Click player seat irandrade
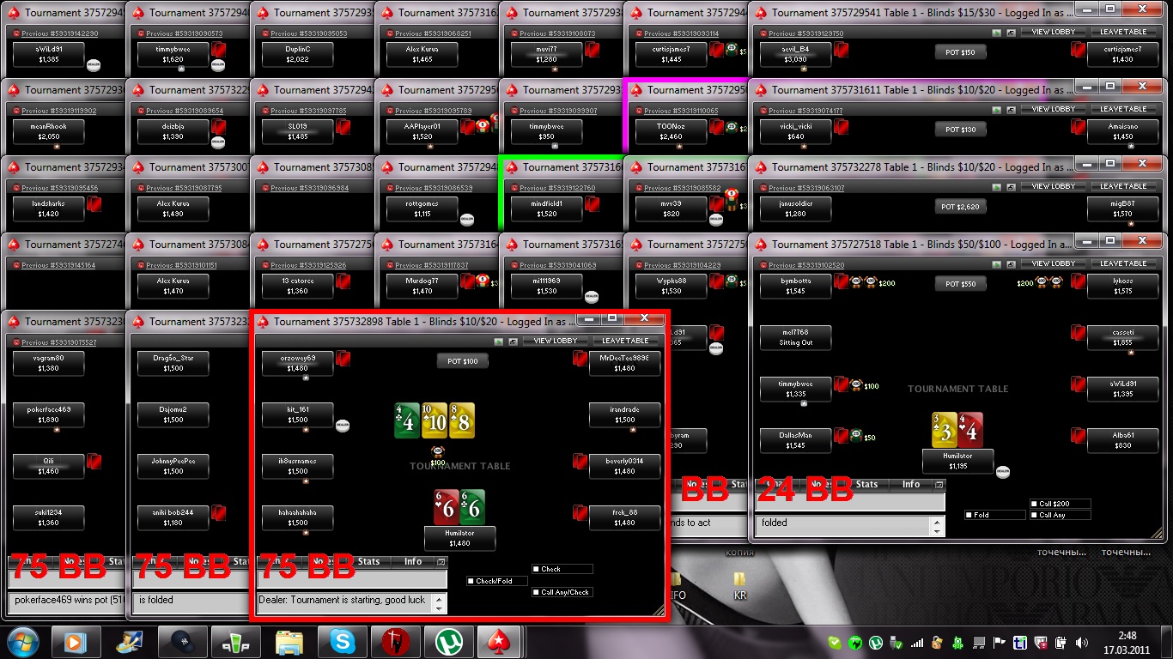 pyautogui.click(x=624, y=414)
